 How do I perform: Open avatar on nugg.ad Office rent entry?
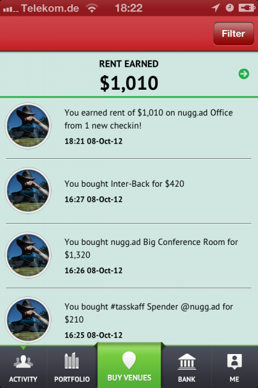pyautogui.click(x=28, y=125)
